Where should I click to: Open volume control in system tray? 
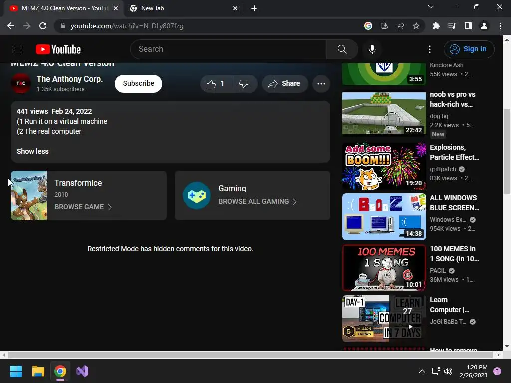448,371
